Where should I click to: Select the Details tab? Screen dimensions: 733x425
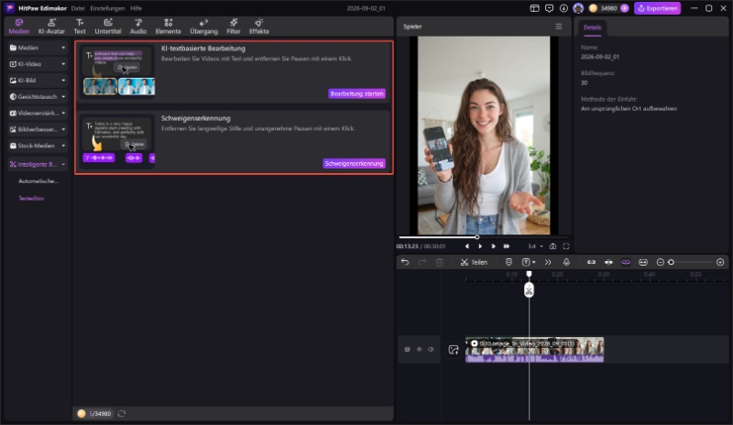tap(592, 27)
